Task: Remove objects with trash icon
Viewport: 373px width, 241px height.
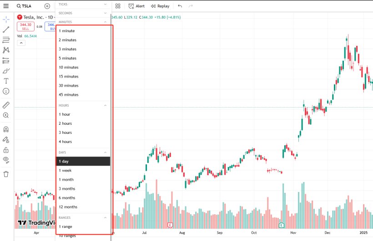Action: [x=6, y=174]
